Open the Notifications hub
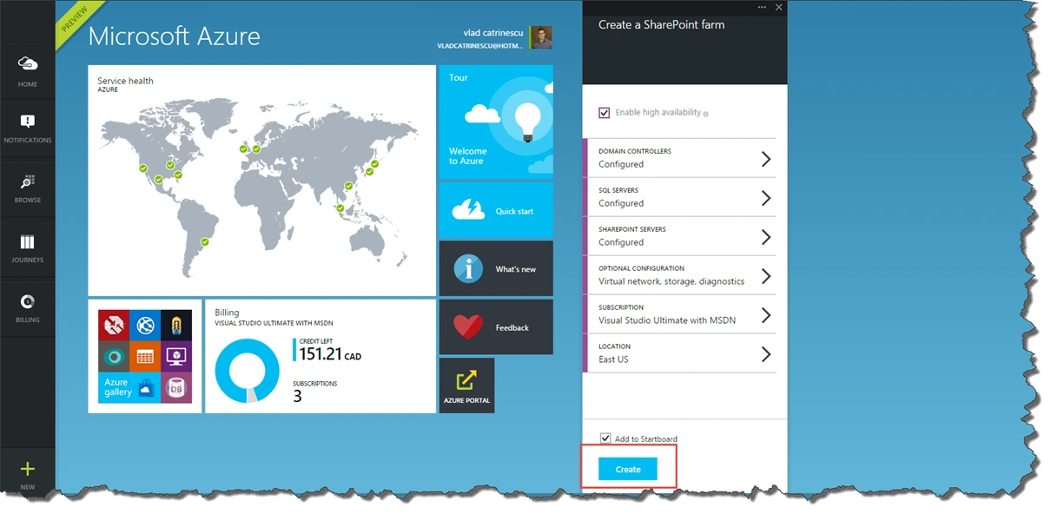This screenshot has width=1051, height=514. pos(28,128)
